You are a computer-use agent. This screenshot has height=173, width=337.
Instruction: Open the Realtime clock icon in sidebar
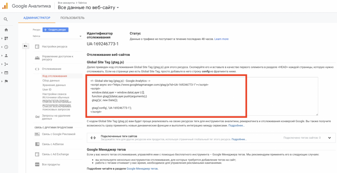[6, 47]
